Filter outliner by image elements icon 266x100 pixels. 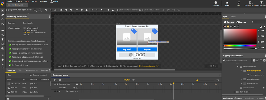tap(254, 60)
